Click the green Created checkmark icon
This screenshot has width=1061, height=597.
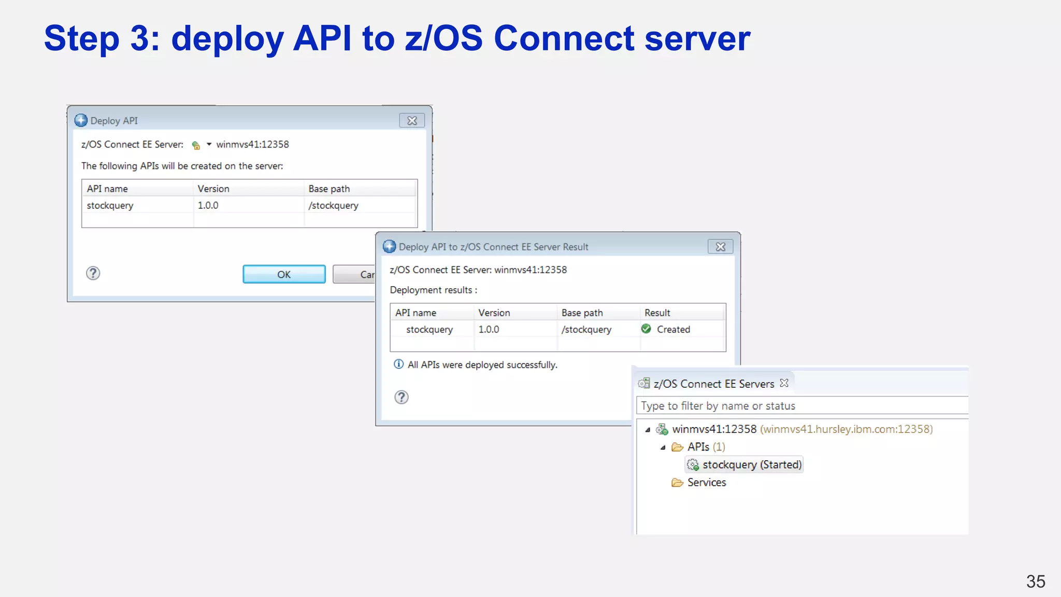(646, 329)
